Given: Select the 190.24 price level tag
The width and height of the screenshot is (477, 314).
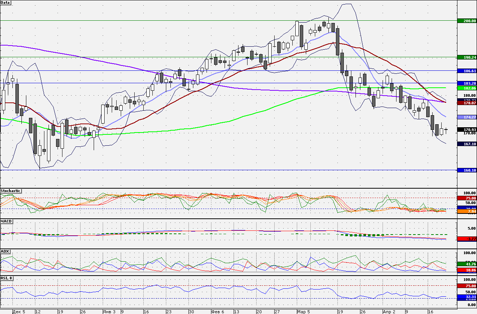Looking at the screenshot, I should tap(467, 57).
